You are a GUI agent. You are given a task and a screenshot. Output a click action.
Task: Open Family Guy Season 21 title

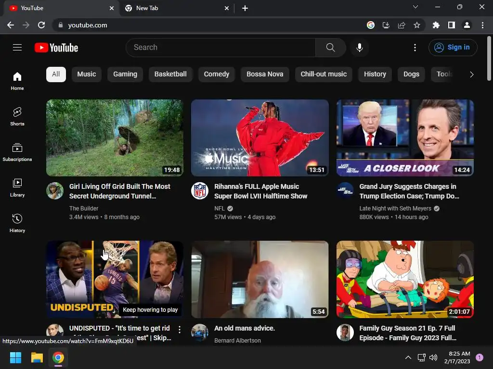408,333
